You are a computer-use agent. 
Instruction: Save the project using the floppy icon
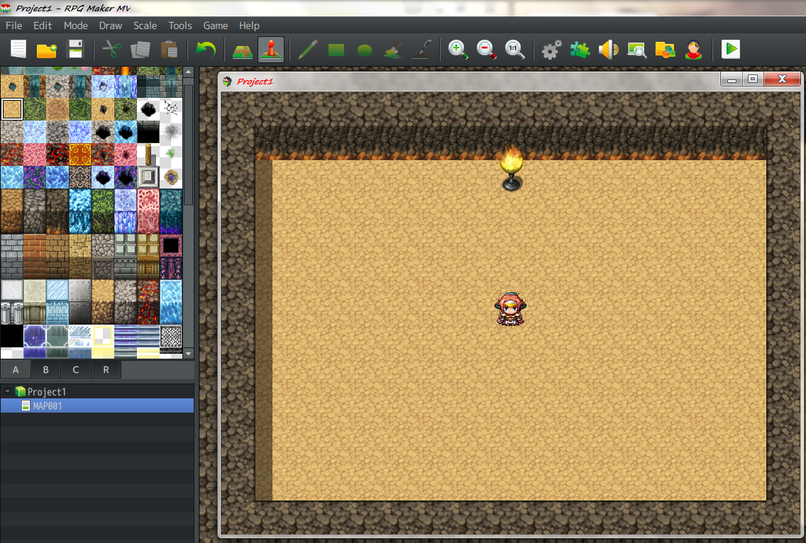(x=75, y=50)
